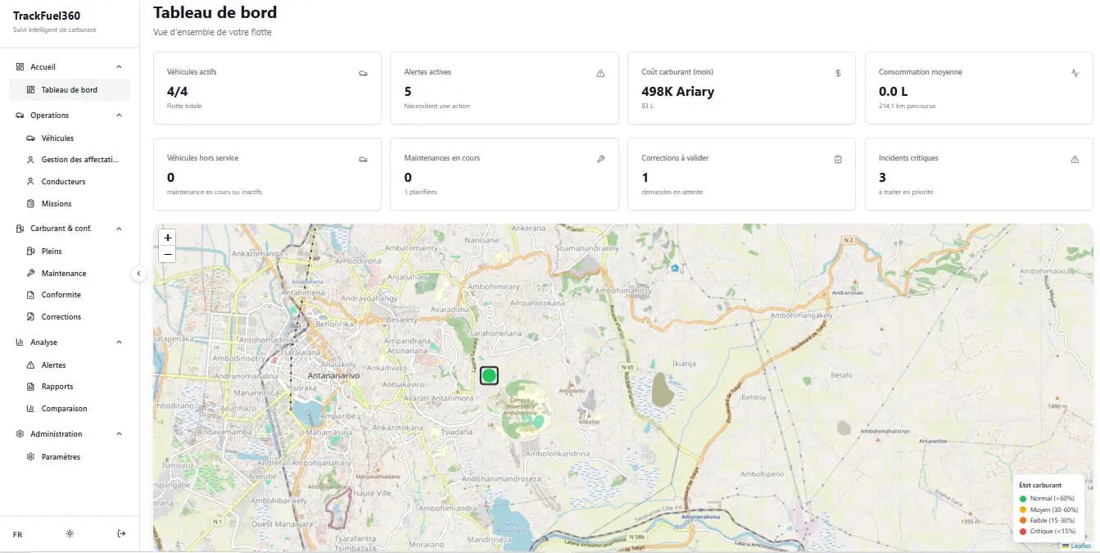
Task: Collapse the sidebar with the chevron handle
Action: point(138,274)
